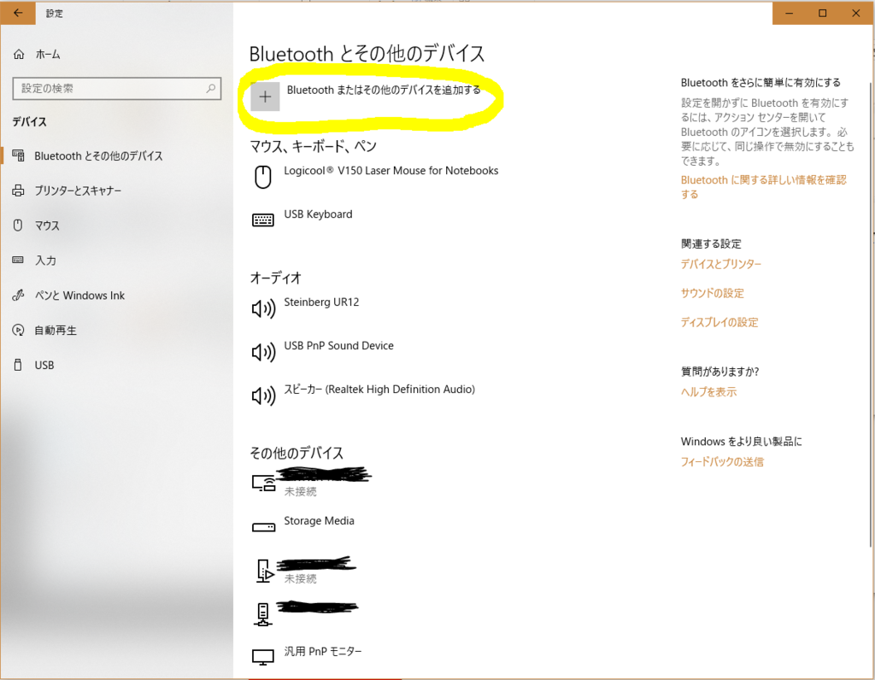
Task: Click the networked computer device icon
Action: point(263,614)
